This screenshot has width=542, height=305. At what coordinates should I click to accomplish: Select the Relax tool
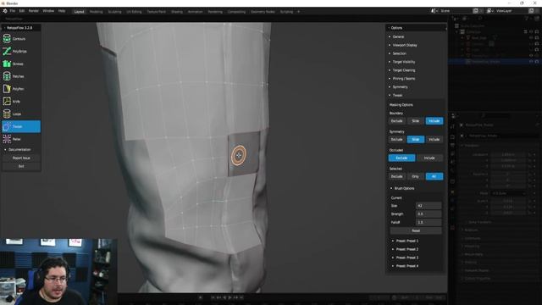(21, 139)
